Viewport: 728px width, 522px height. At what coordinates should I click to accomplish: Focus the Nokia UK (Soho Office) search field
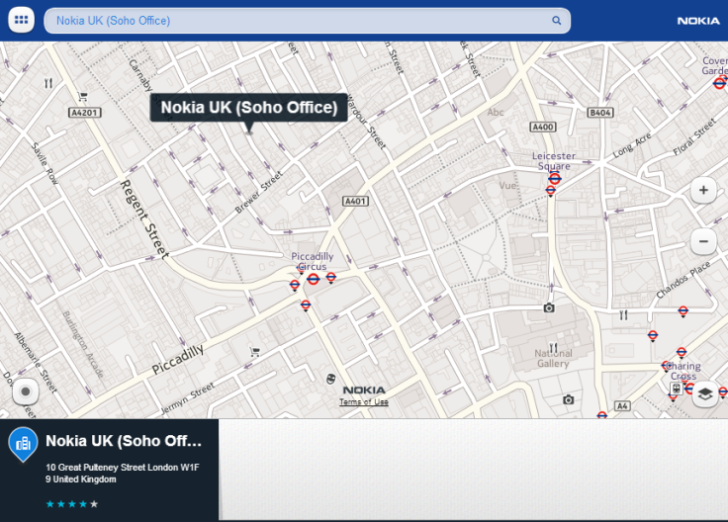(x=307, y=21)
